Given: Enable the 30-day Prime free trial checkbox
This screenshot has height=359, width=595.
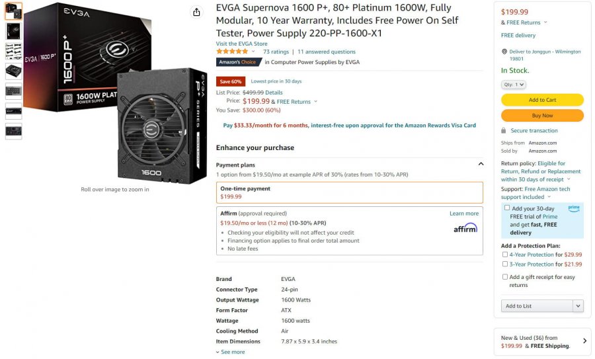Looking at the screenshot, I should point(507,208).
